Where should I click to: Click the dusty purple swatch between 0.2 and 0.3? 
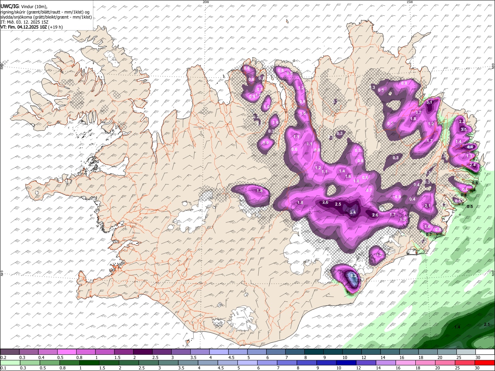tap(10, 352)
